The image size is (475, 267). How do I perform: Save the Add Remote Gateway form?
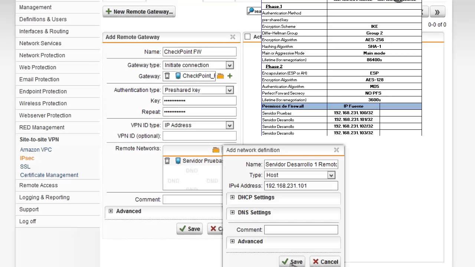(x=190, y=229)
